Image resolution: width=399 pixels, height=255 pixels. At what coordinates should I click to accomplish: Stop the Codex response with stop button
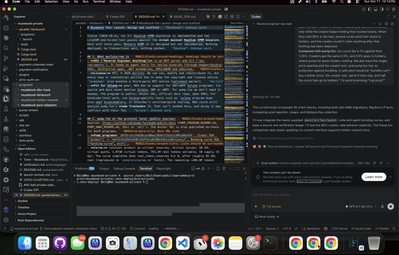(391, 206)
